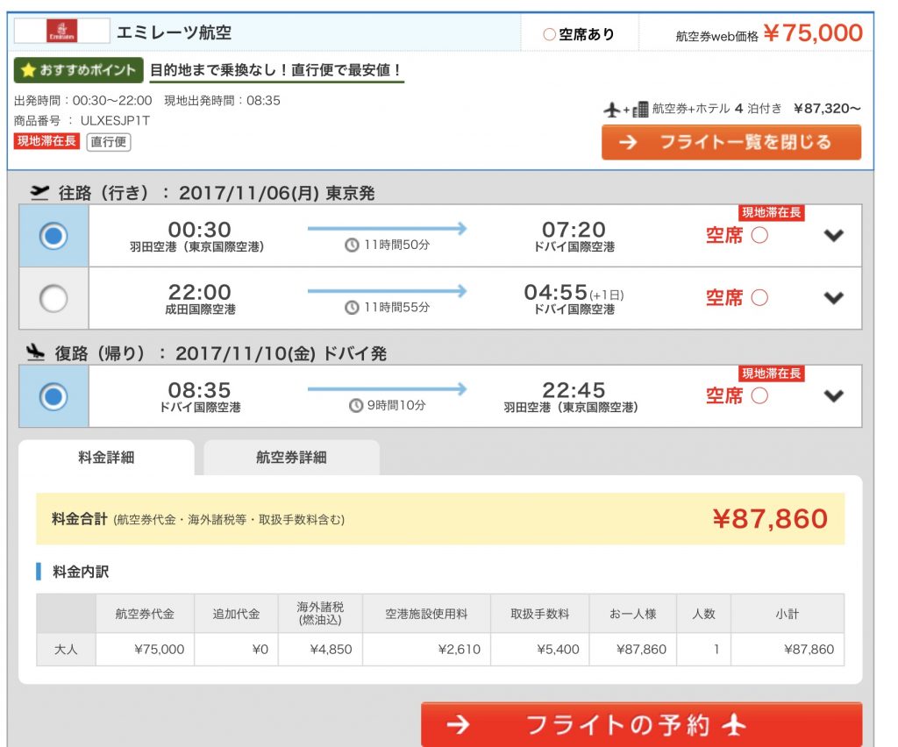Image resolution: width=898 pixels, height=747 pixels.
Task: Click the circle icon beside 空席あり
Action: pyautogui.click(x=549, y=34)
